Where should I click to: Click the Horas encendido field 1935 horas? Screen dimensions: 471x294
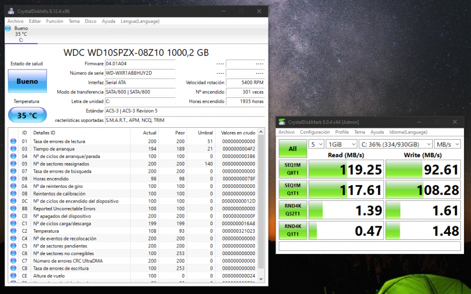point(245,101)
